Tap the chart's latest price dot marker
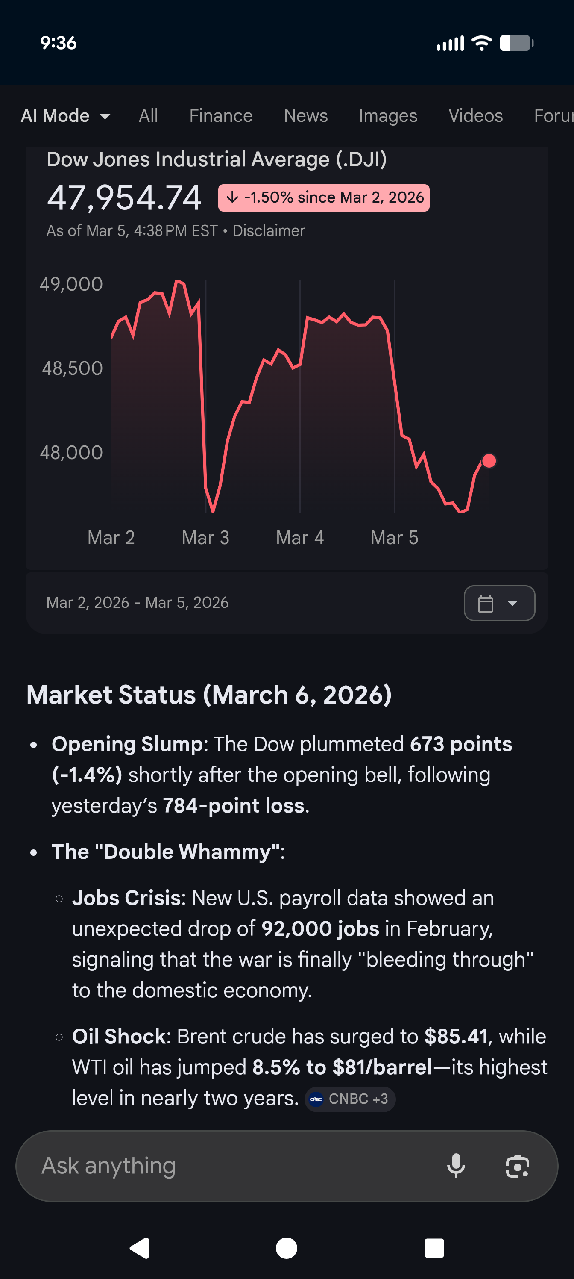 [x=489, y=461]
